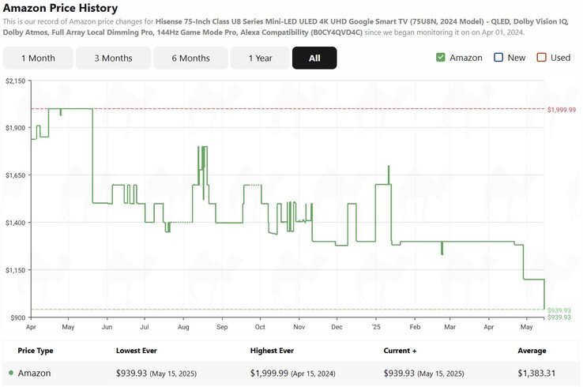Click the Current price value $939.93
This screenshot has width=583, height=387.
[399, 374]
